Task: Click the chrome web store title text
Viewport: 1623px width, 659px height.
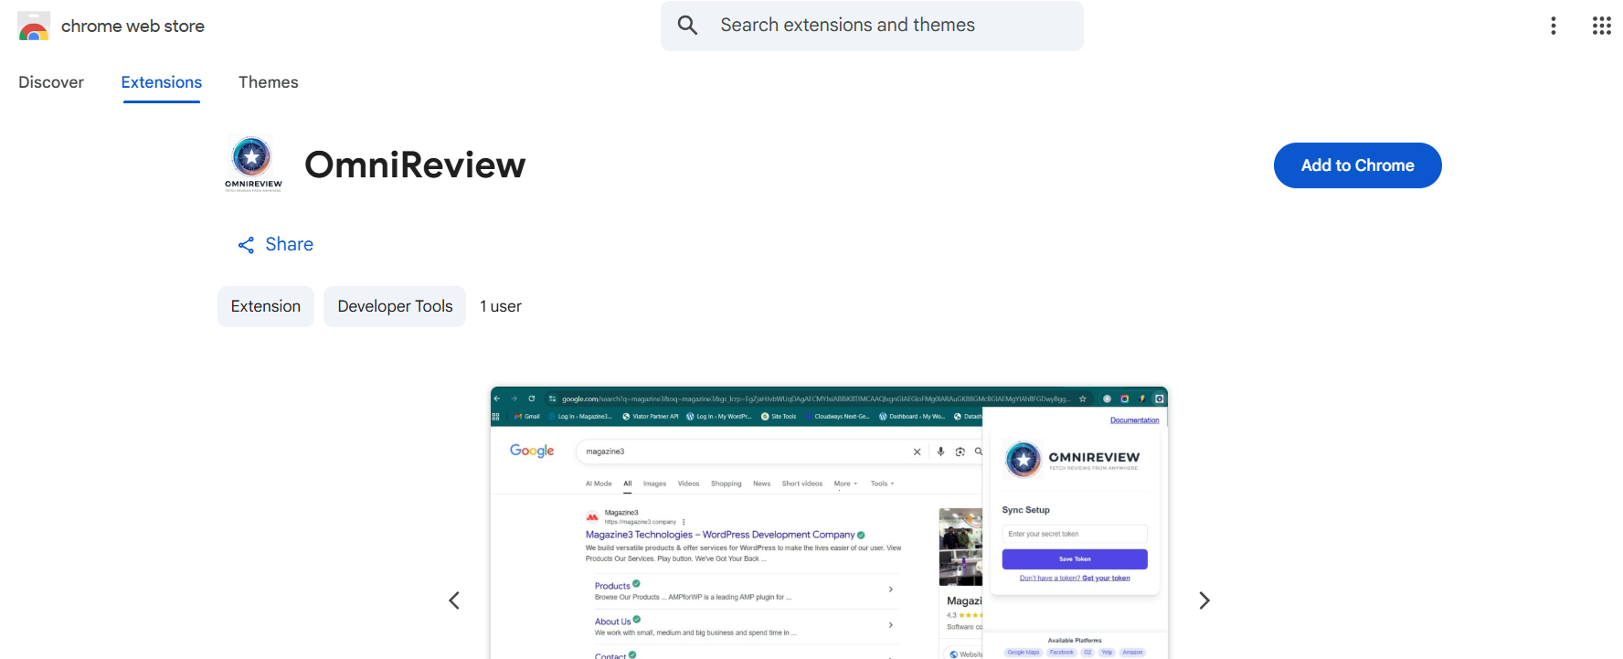Action: (x=133, y=27)
